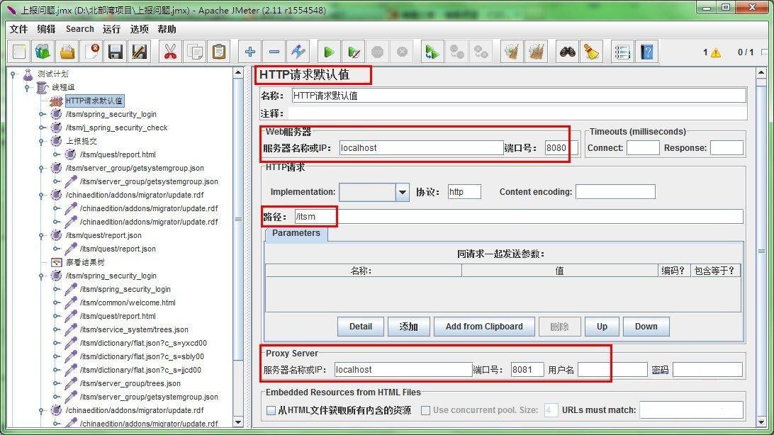Select the Parameters tab
Image resolution: width=774 pixels, height=435 pixels.
[296, 233]
